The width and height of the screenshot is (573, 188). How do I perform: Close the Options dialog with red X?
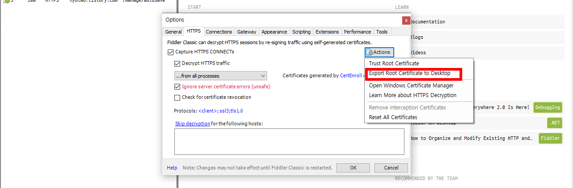click(x=406, y=20)
